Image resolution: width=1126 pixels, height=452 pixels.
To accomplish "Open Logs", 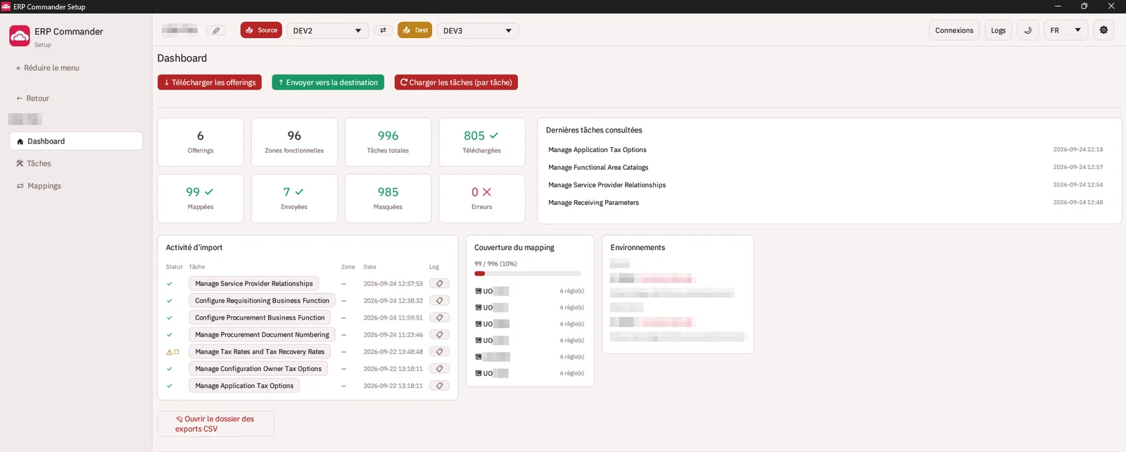I will tap(998, 30).
